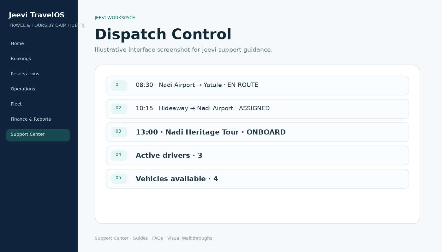The image size is (442, 252).
Task: Click the 01 step badge
Action: (119, 85)
